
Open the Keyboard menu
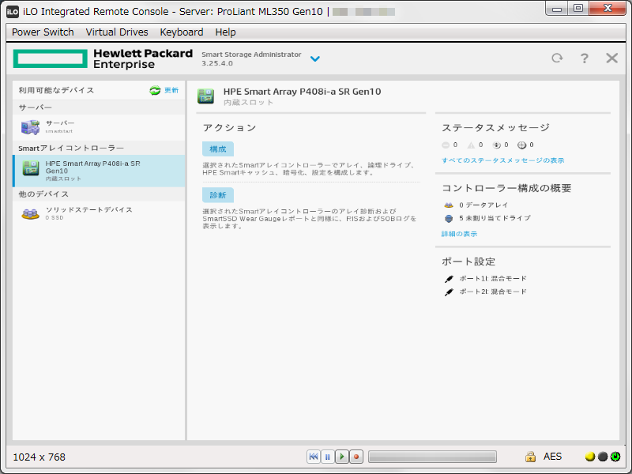pyautogui.click(x=182, y=32)
